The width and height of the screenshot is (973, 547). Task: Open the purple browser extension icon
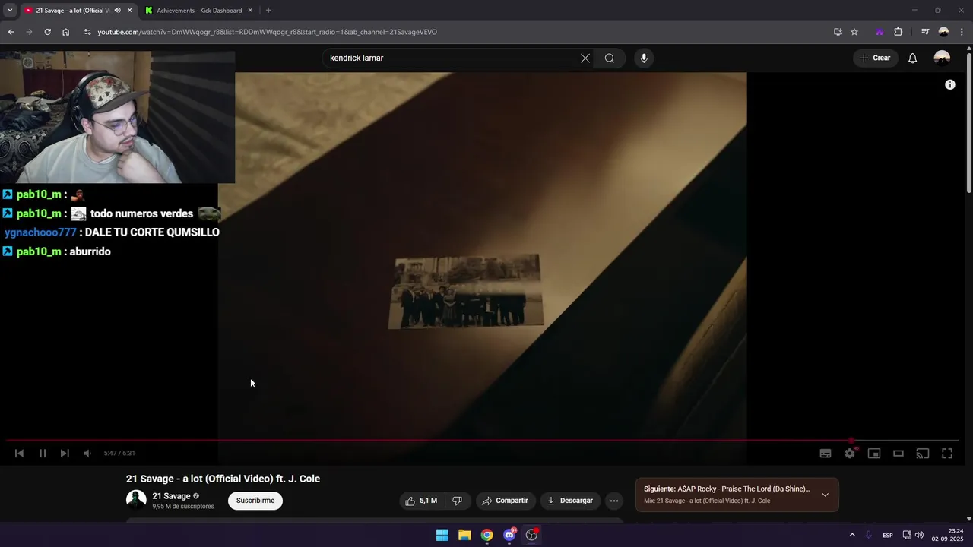click(x=880, y=32)
